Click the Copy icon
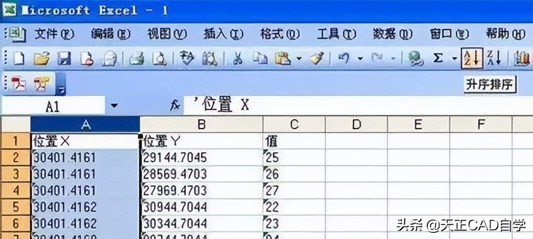 pos(260,59)
